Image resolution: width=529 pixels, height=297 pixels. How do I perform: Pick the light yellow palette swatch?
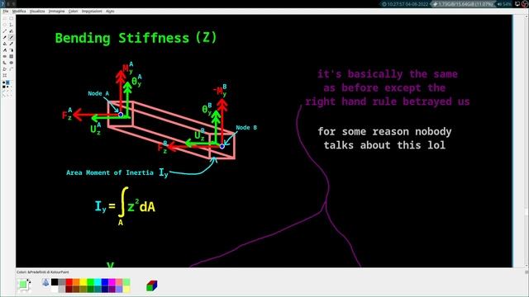126,289
